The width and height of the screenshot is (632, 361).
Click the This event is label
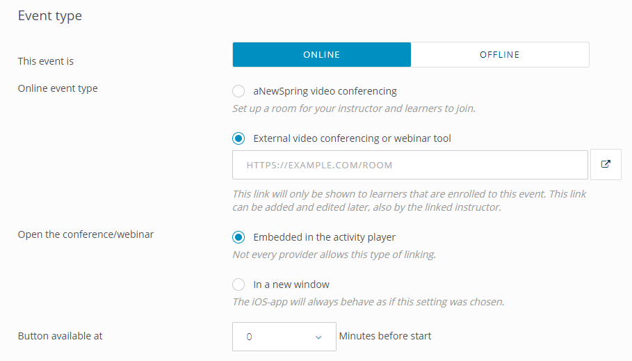pos(46,61)
